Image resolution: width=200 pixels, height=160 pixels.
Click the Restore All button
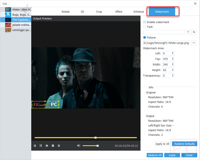(155, 155)
